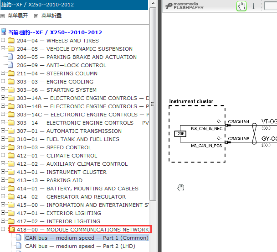Click folder icon of 417—01 Exterior Lighting
The height and width of the screenshot is (252, 277).
click(x=11, y=213)
